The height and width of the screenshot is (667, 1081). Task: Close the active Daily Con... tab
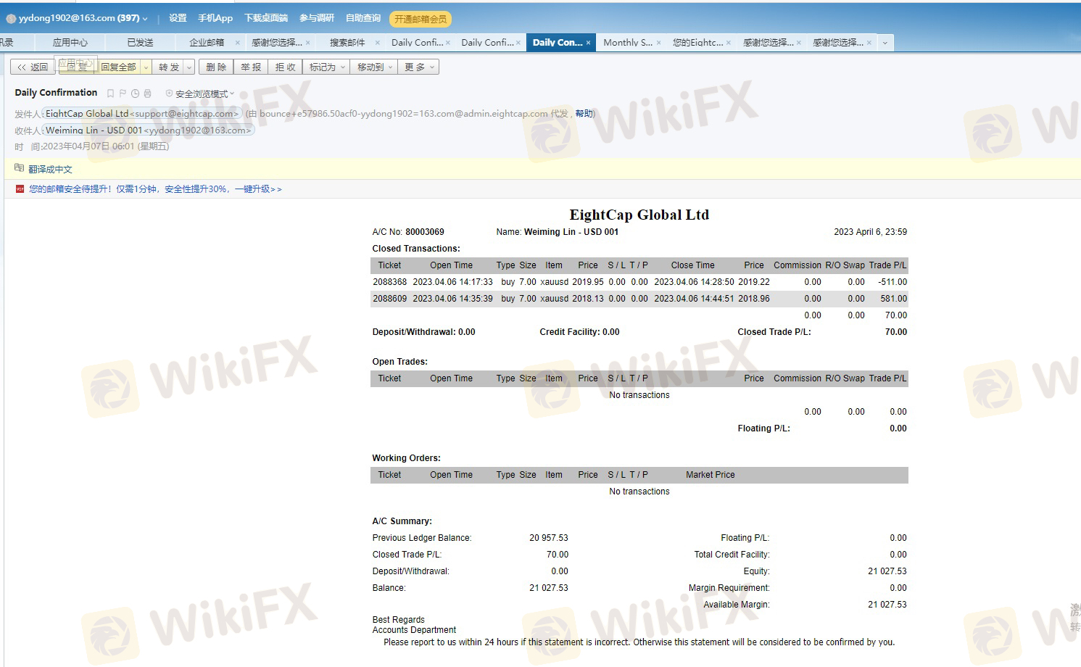pos(588,43)
